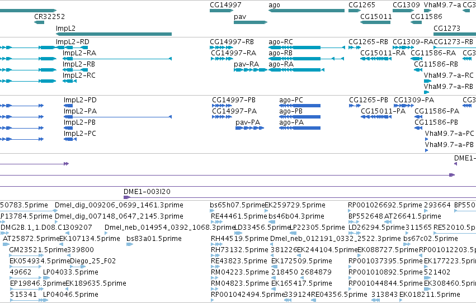Select the ImpL2 gene bar
This screenshot has width=476, height=303.
click(x=114, y=34)
